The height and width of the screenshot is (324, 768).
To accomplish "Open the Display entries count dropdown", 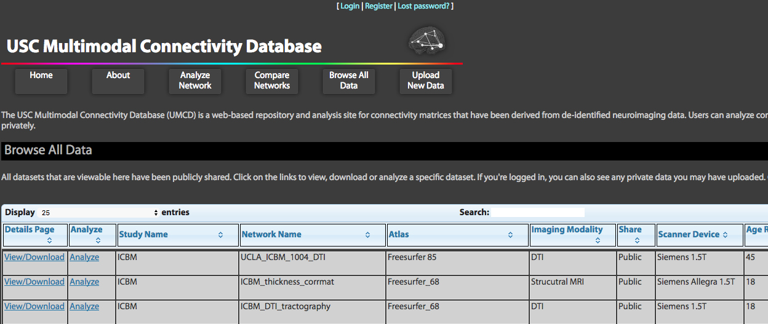I will pyautogui.click(x=99, y=213).
